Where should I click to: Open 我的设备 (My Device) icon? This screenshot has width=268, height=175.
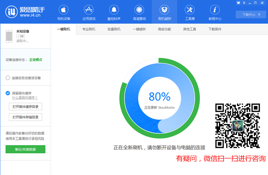click(63, 10)
